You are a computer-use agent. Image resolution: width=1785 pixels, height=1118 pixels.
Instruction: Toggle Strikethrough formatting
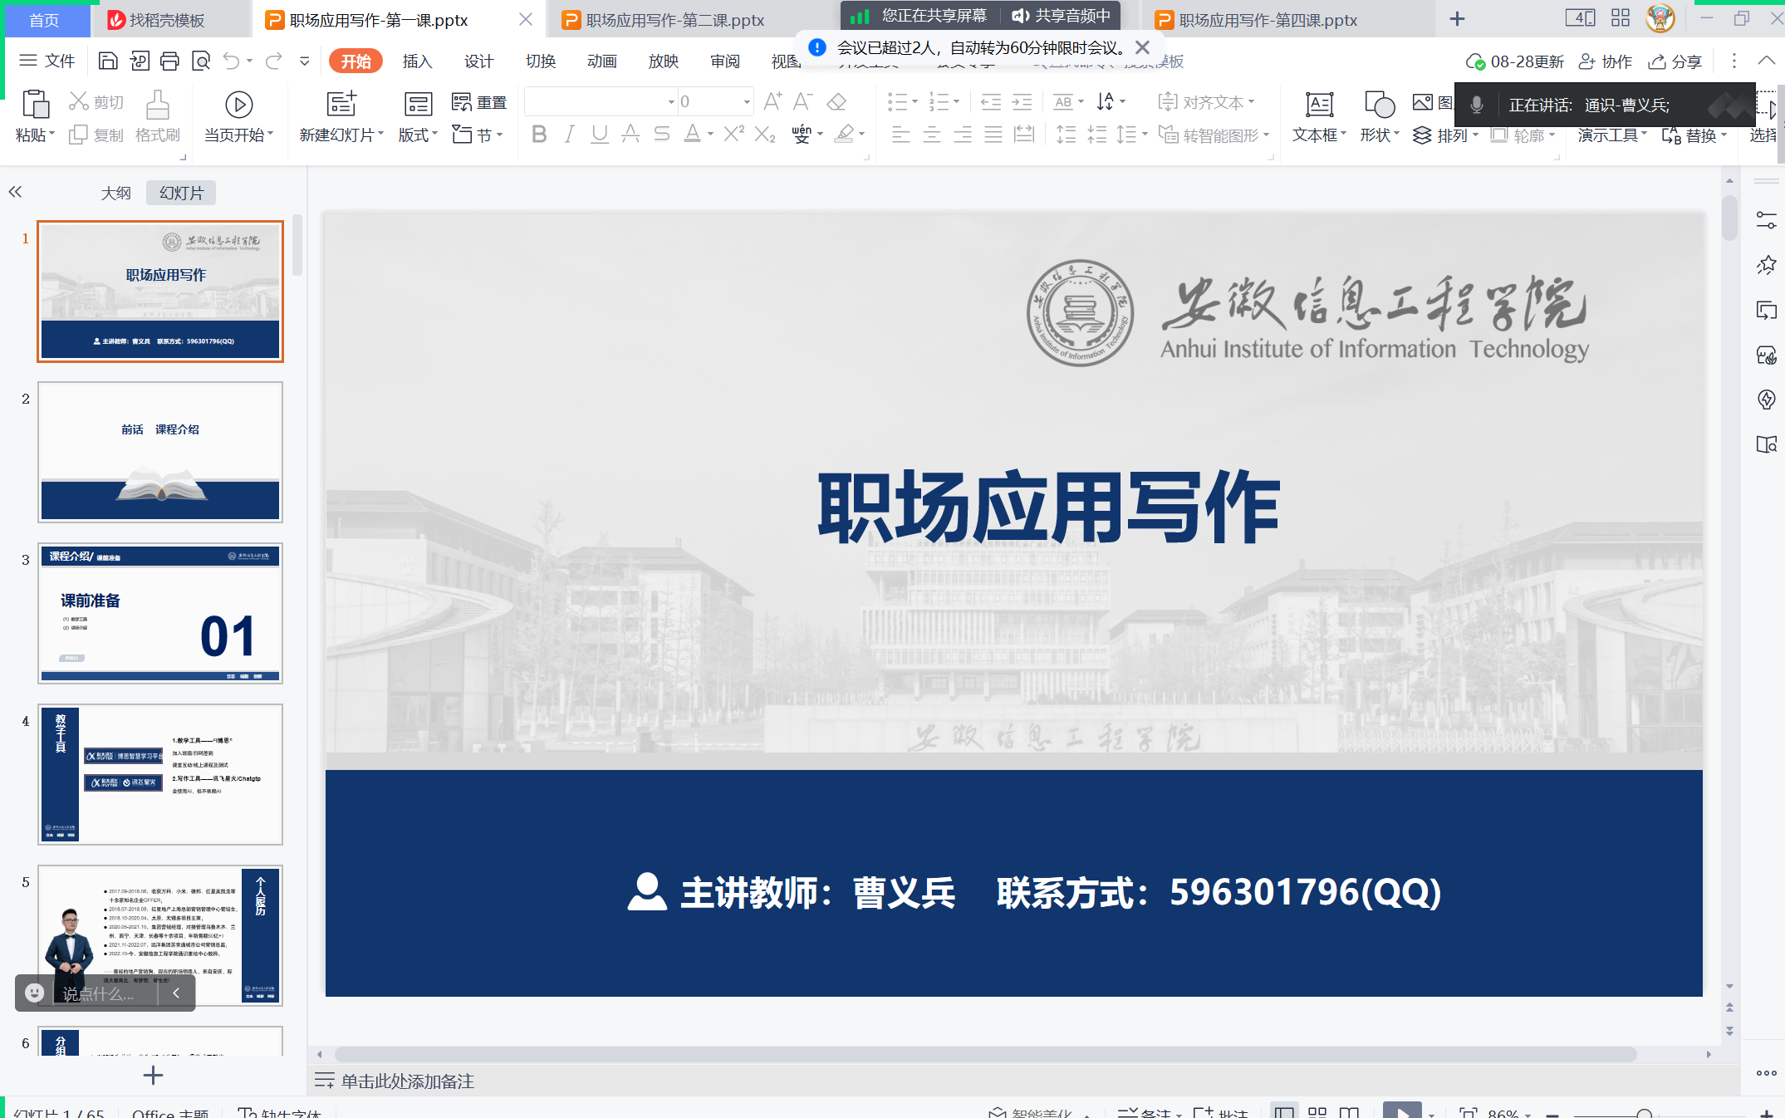[x=661, y=134]
